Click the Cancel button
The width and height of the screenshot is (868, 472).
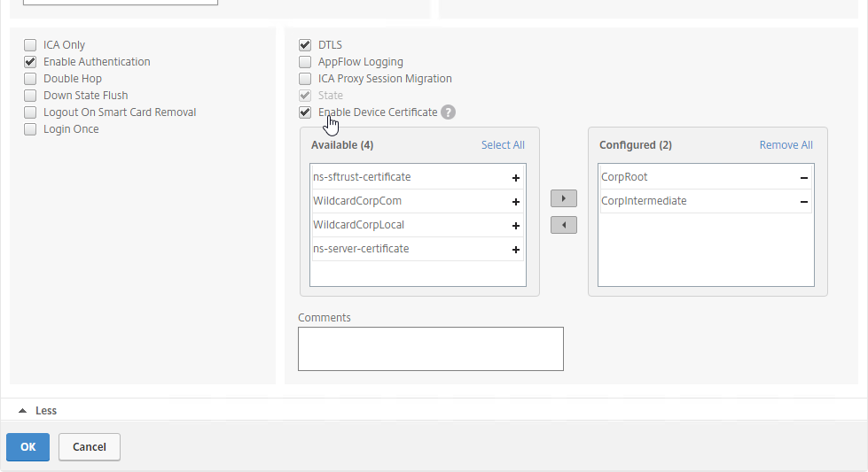(90, 447)
